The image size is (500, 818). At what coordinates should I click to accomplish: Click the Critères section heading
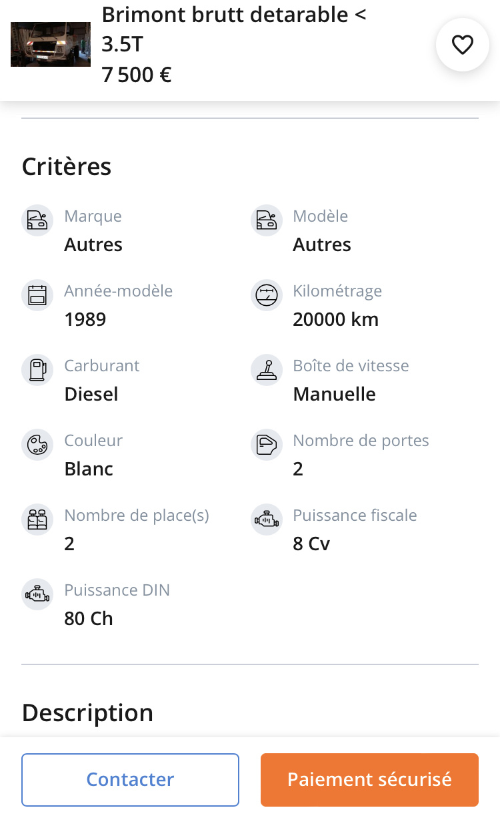[67, 166]
